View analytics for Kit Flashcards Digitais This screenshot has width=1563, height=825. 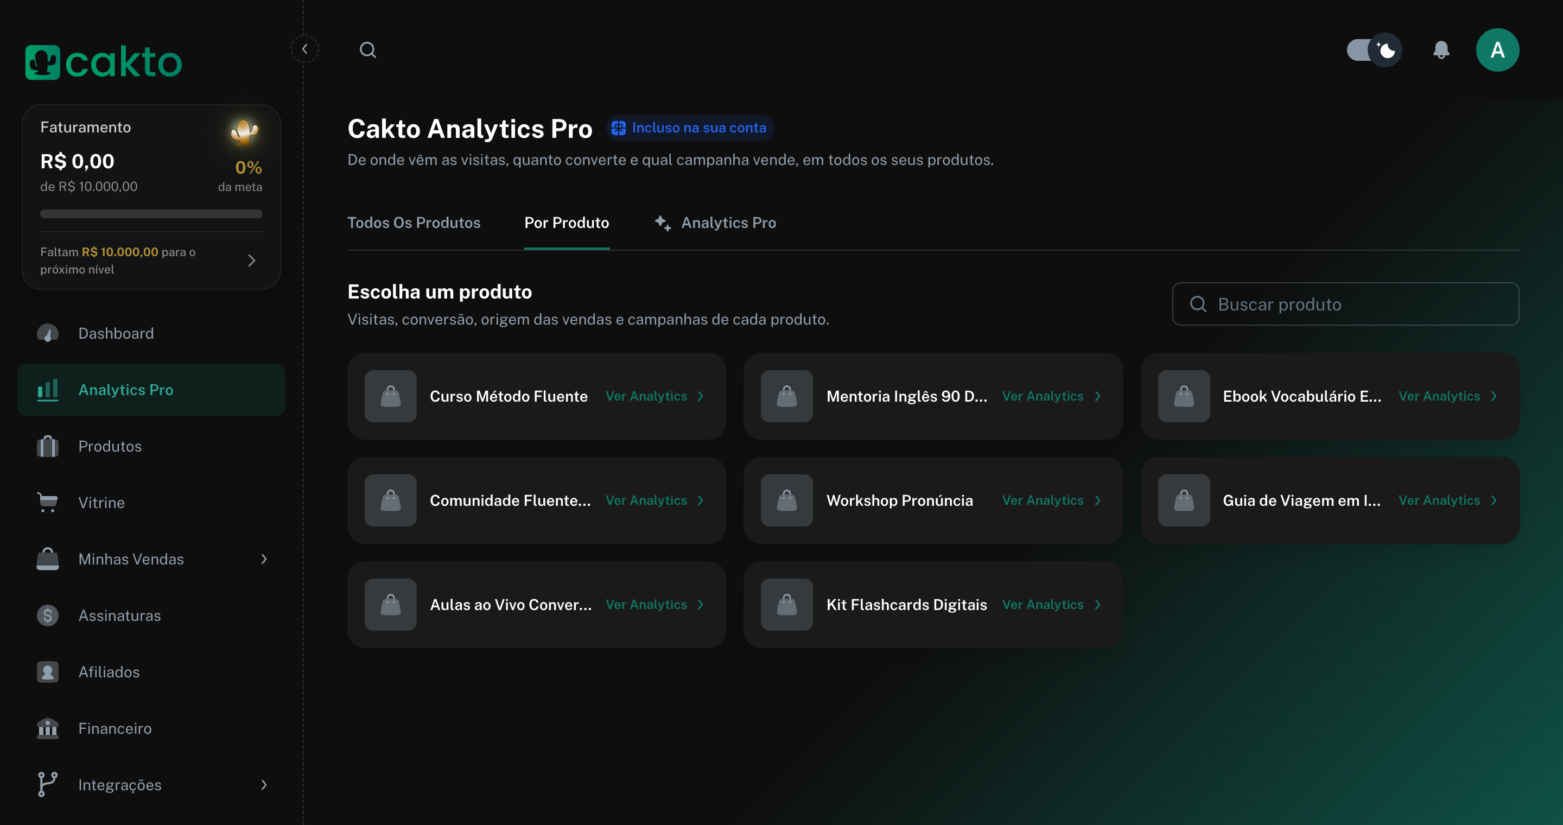click(1052, 605)
